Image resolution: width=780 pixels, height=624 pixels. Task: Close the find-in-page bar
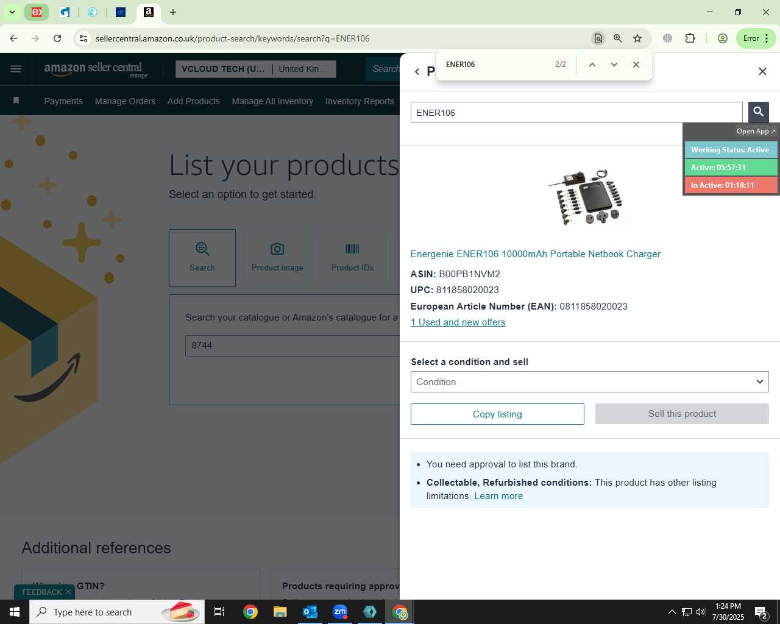[636, 65]
